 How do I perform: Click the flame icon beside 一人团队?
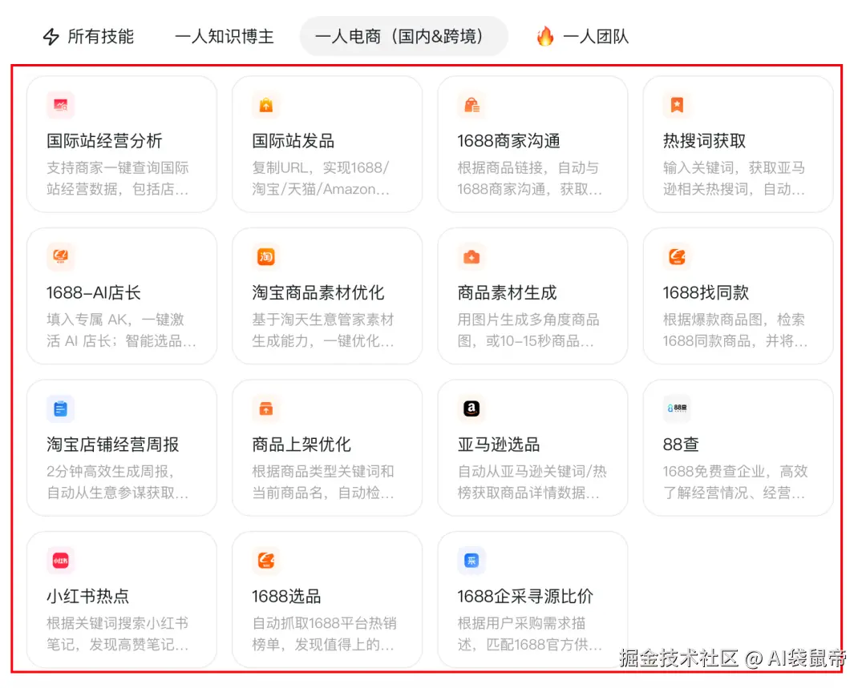pos(545,36)
